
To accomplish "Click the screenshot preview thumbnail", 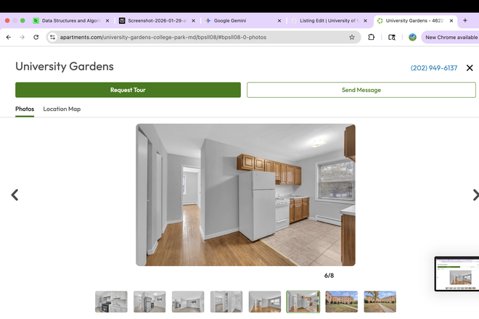I will point(457,274).
